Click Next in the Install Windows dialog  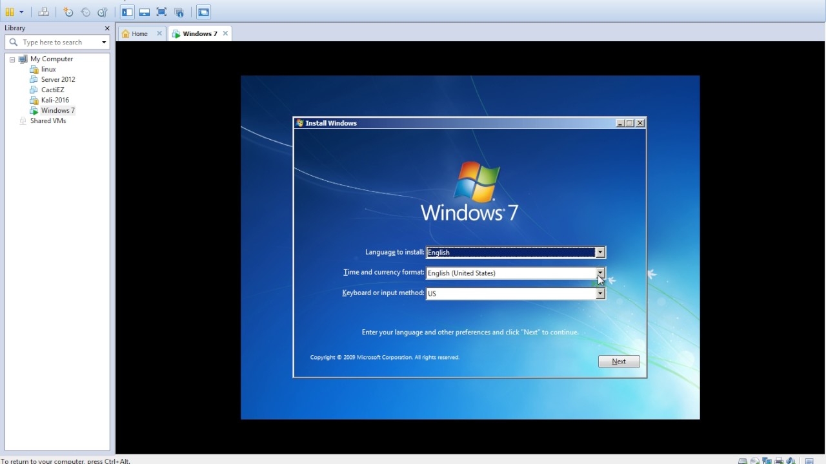click(x=619, y=362)
